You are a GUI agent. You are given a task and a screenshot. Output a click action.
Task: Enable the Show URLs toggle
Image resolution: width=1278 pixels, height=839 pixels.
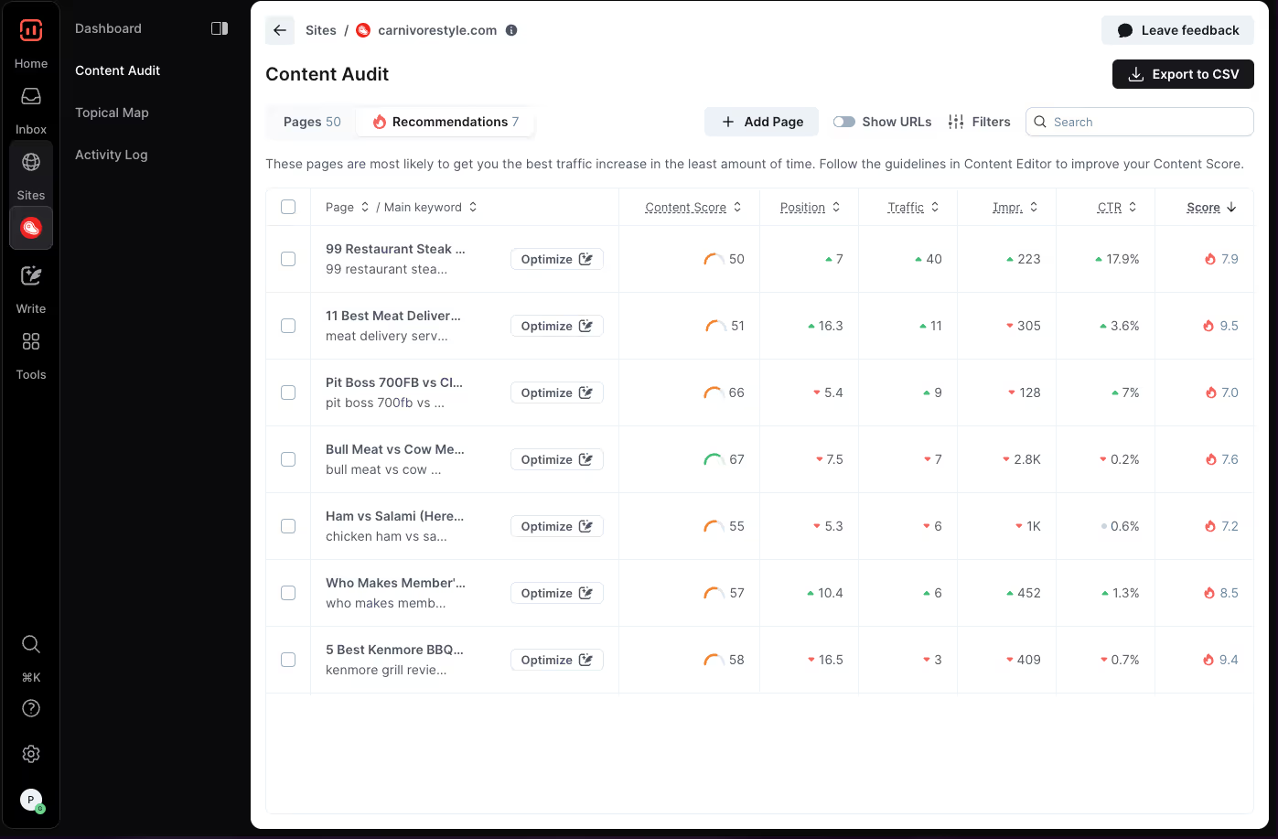(844, 121)
